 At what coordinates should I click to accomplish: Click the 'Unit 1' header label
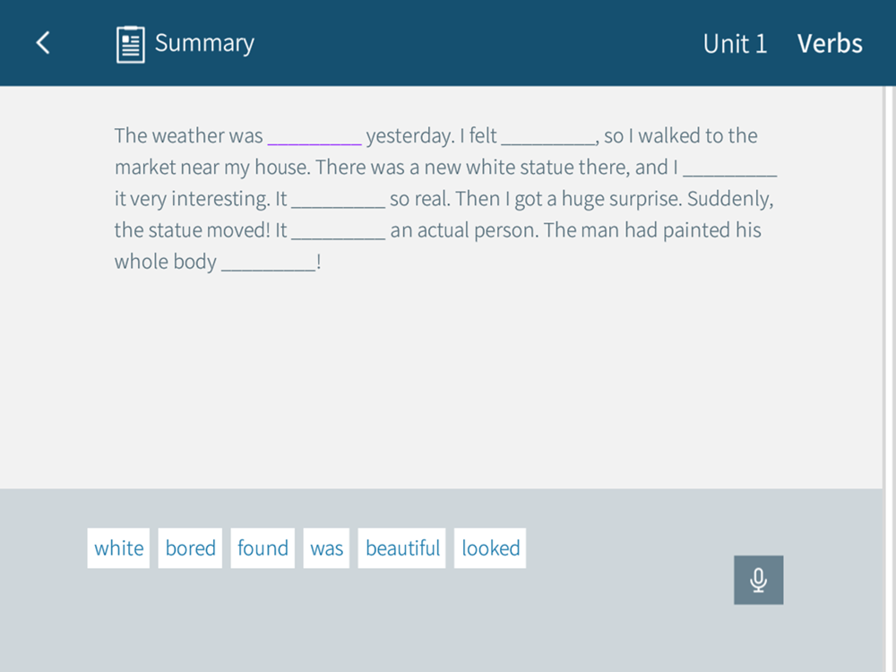735,44
